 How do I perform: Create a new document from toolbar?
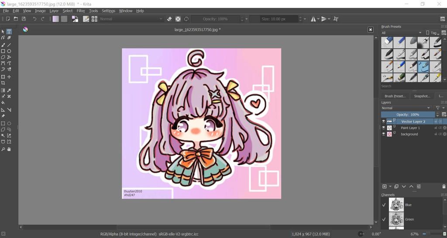pyautogui.click(x=8, y=19)
